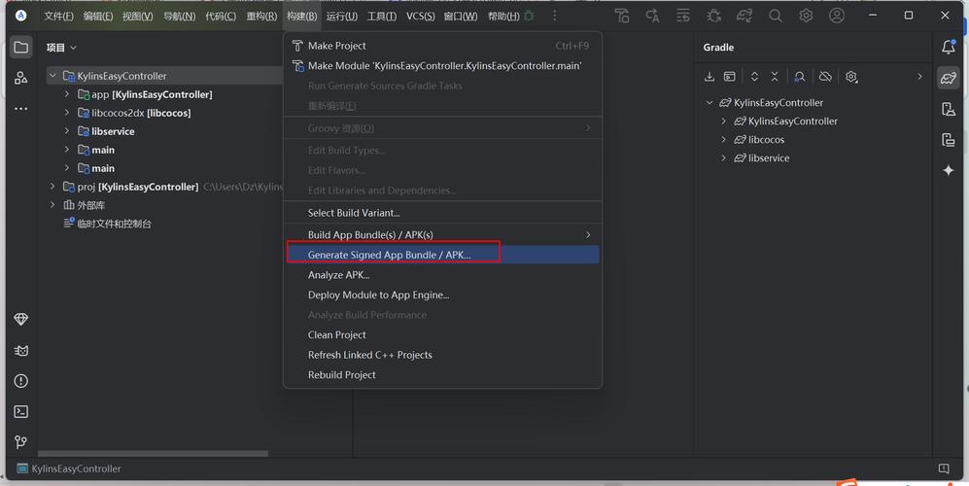Click Rebuild Project menu entry

coord(342,374)
